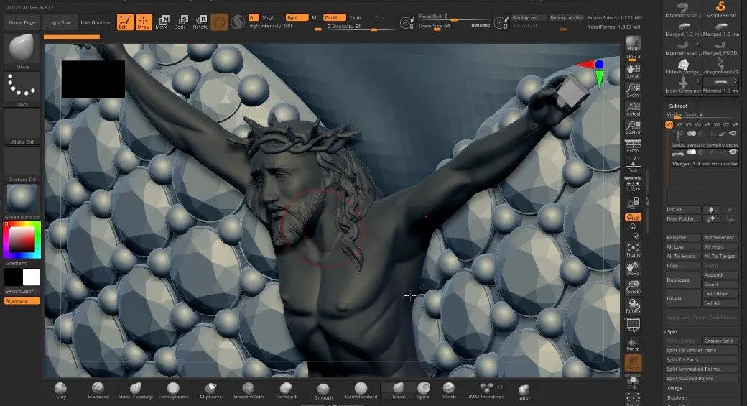
Task: Select the black secondary color swatch
Action: click(x=12, y=277)
